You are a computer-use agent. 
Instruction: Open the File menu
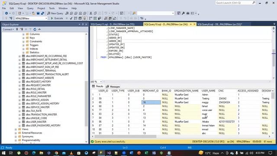4,8
